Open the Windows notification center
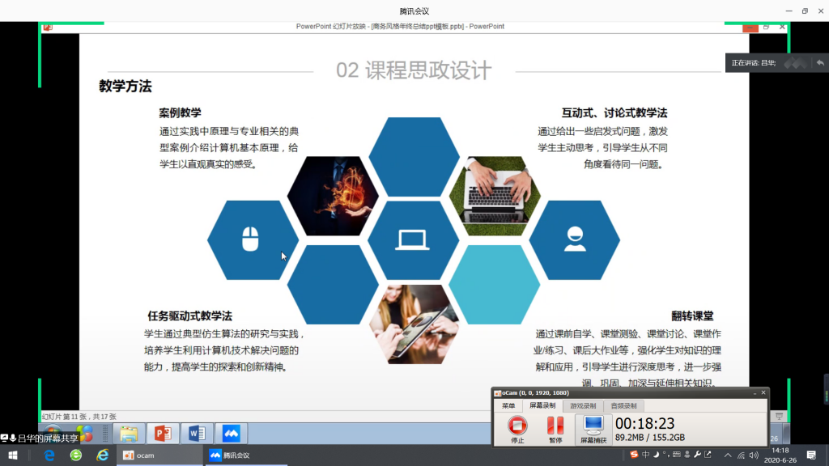829x466 pixels. [811, 455]
